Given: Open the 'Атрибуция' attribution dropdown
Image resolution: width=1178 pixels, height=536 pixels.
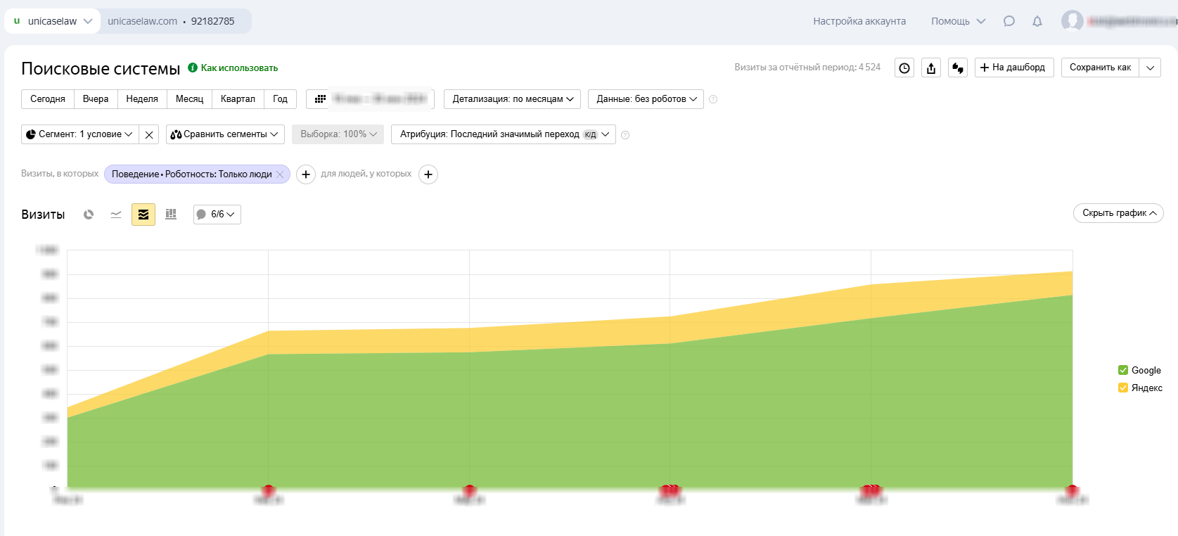Looking at the screenshot, I should (503, 134).
